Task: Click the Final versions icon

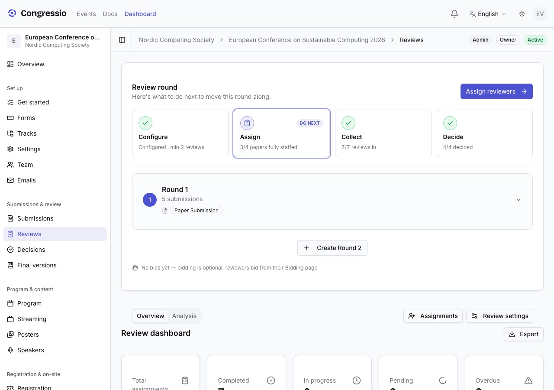Action: tap(10, 265)
